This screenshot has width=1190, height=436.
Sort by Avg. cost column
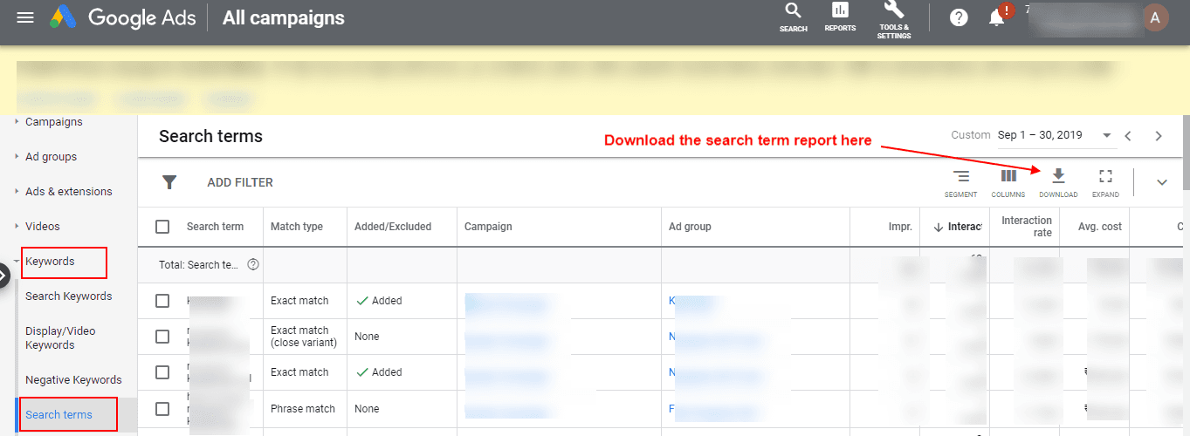(x=1100, y=227)
